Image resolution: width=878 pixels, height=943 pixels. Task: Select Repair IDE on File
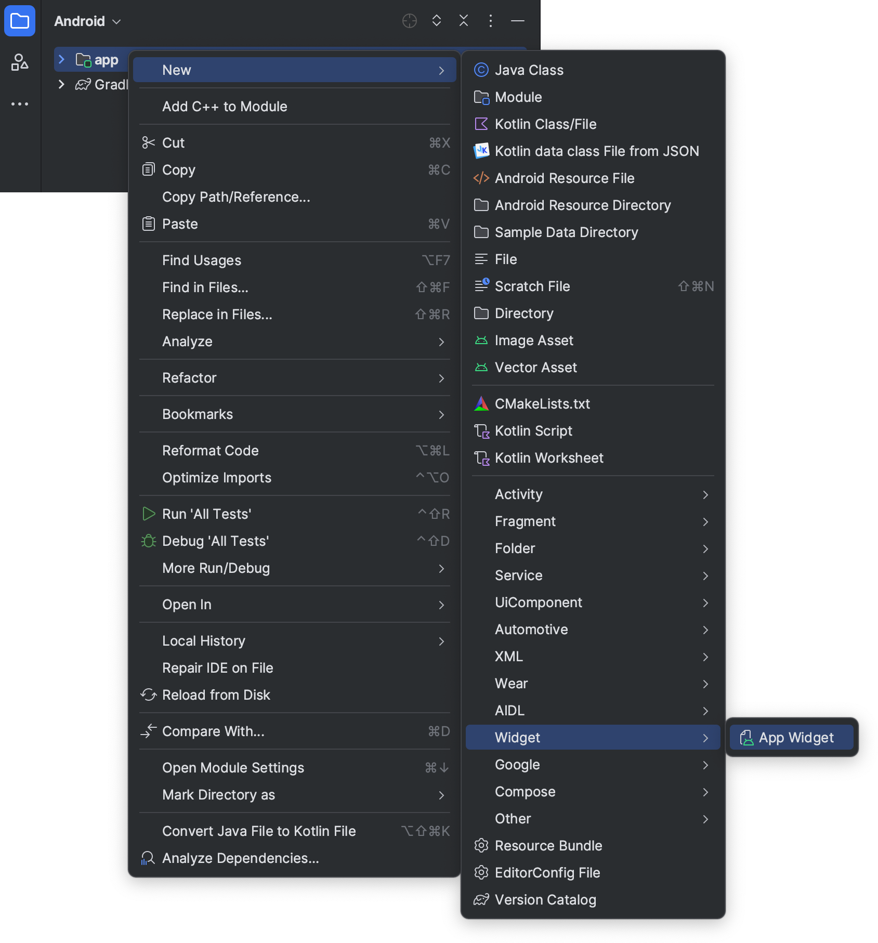pyautogui.click(x=294, y=667)
